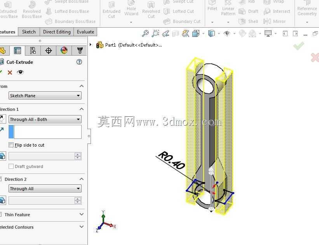Viewport: 319px width, 245px height.
Task: Open Cut-Extrude help button
Action: tap(79, 62)
